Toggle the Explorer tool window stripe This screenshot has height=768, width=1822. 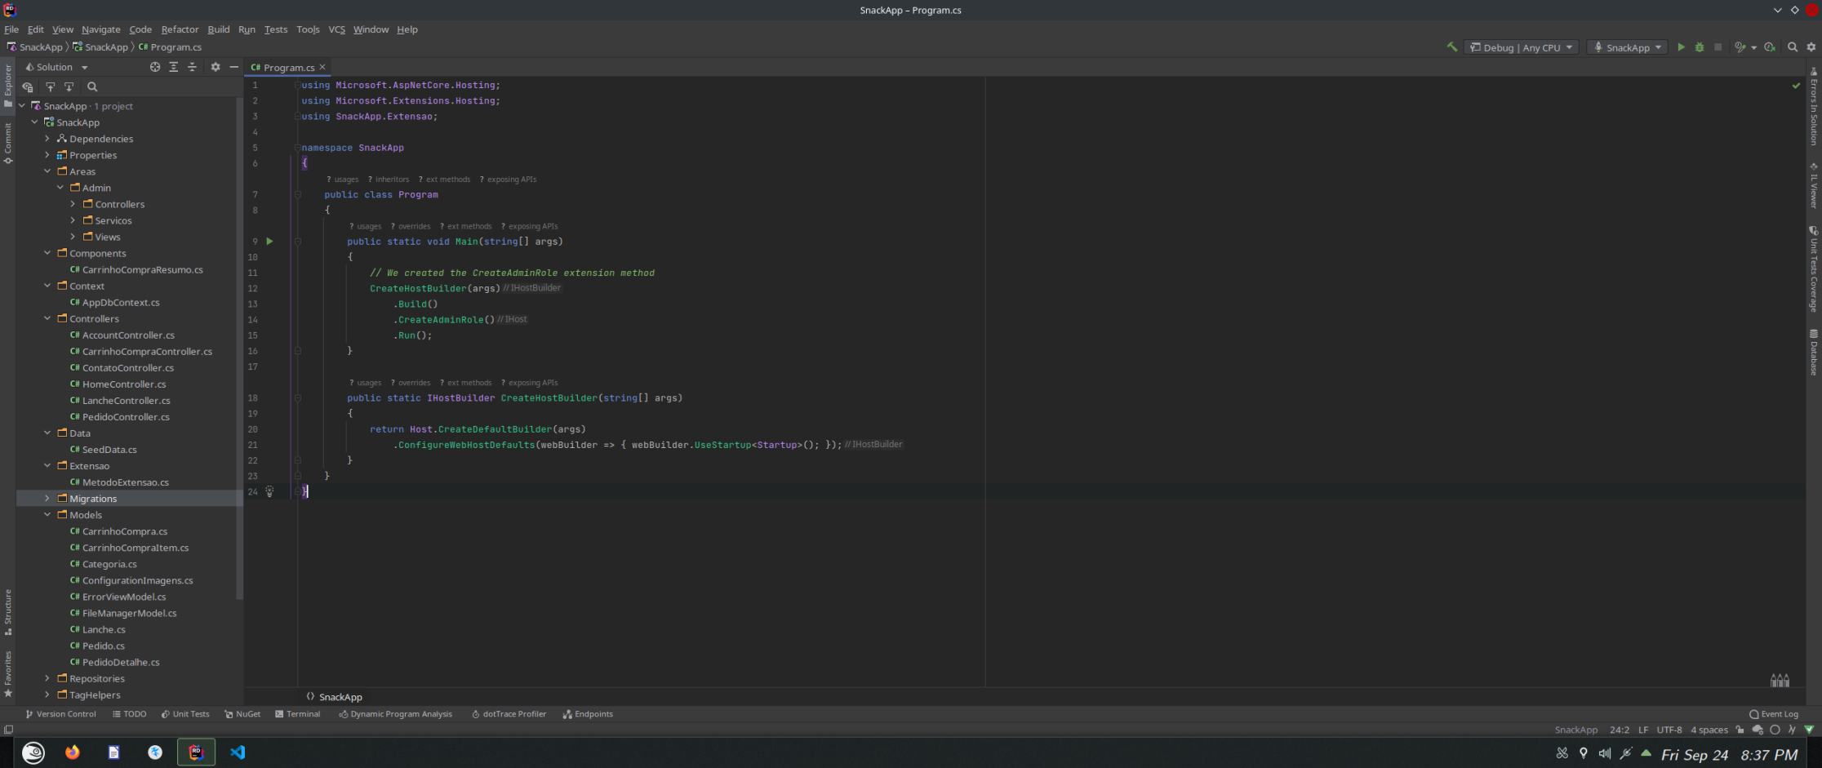(8, 85)
